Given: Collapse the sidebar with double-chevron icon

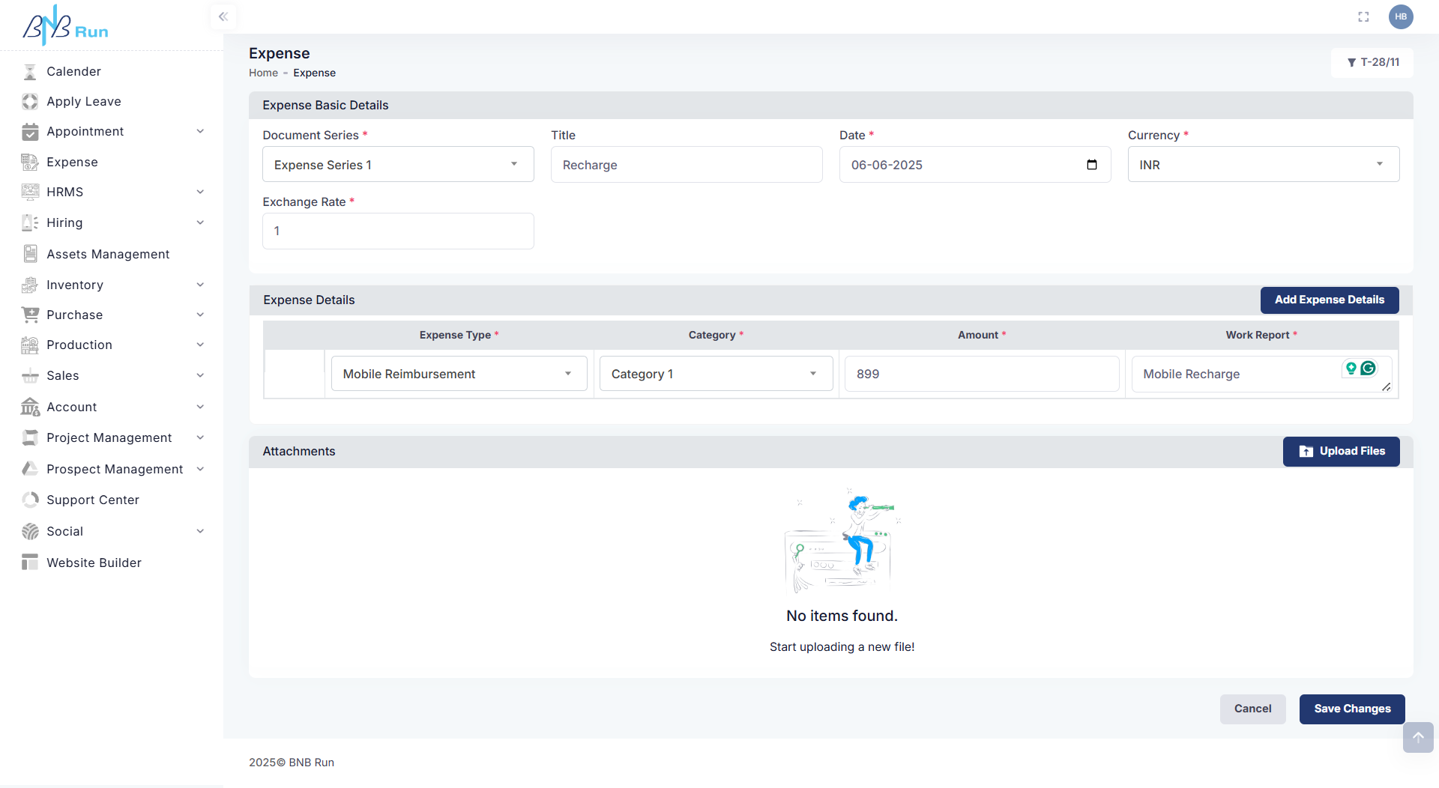Looking at the screenshot, I should point(223,16).
